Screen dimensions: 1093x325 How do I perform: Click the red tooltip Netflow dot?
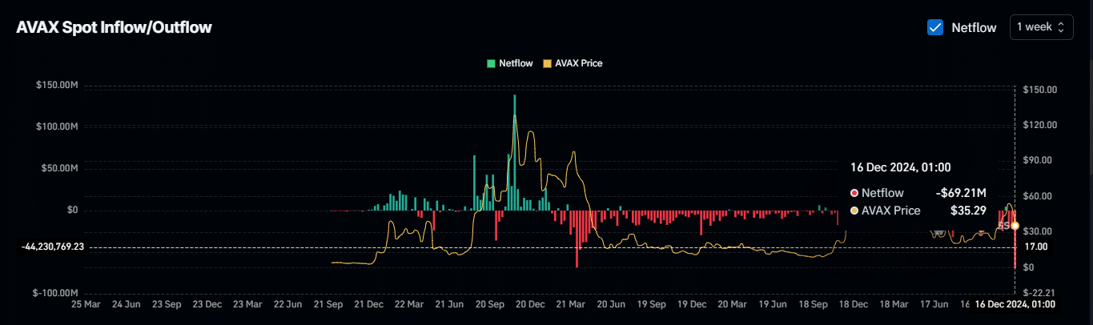854,193
